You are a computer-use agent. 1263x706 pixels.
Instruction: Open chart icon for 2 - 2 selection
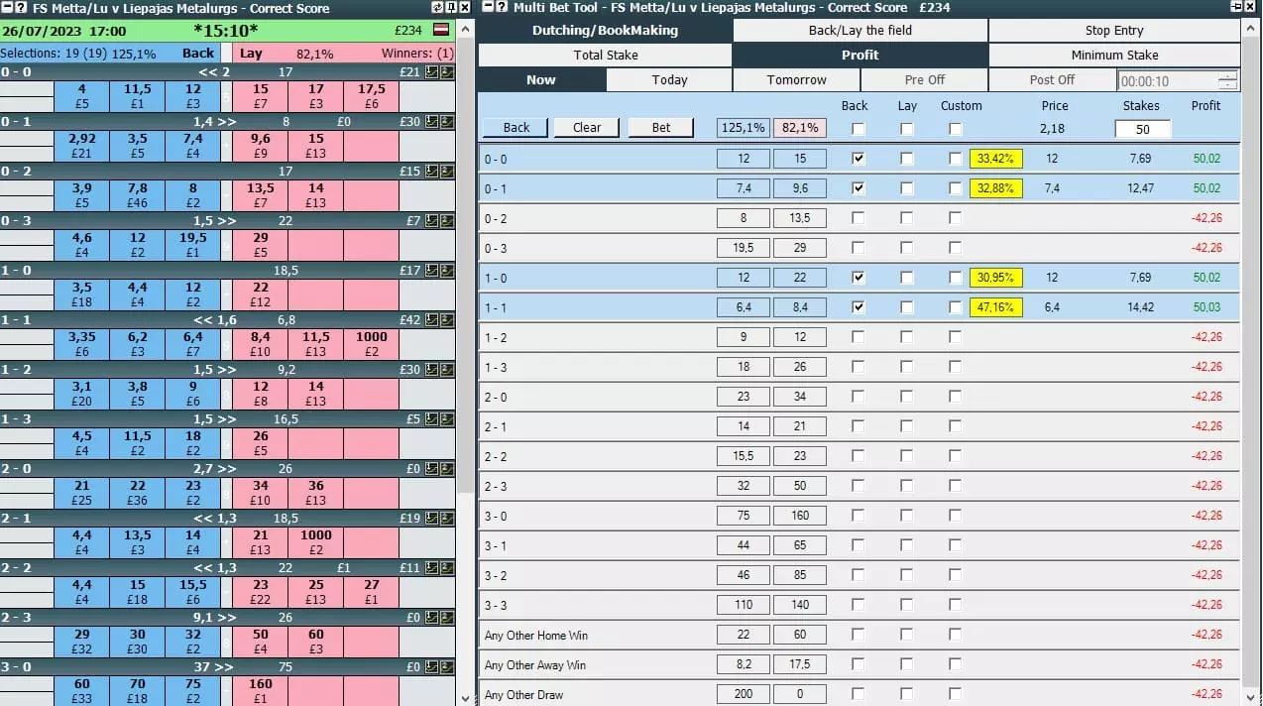pyautogui.click(x=432, y=567)
